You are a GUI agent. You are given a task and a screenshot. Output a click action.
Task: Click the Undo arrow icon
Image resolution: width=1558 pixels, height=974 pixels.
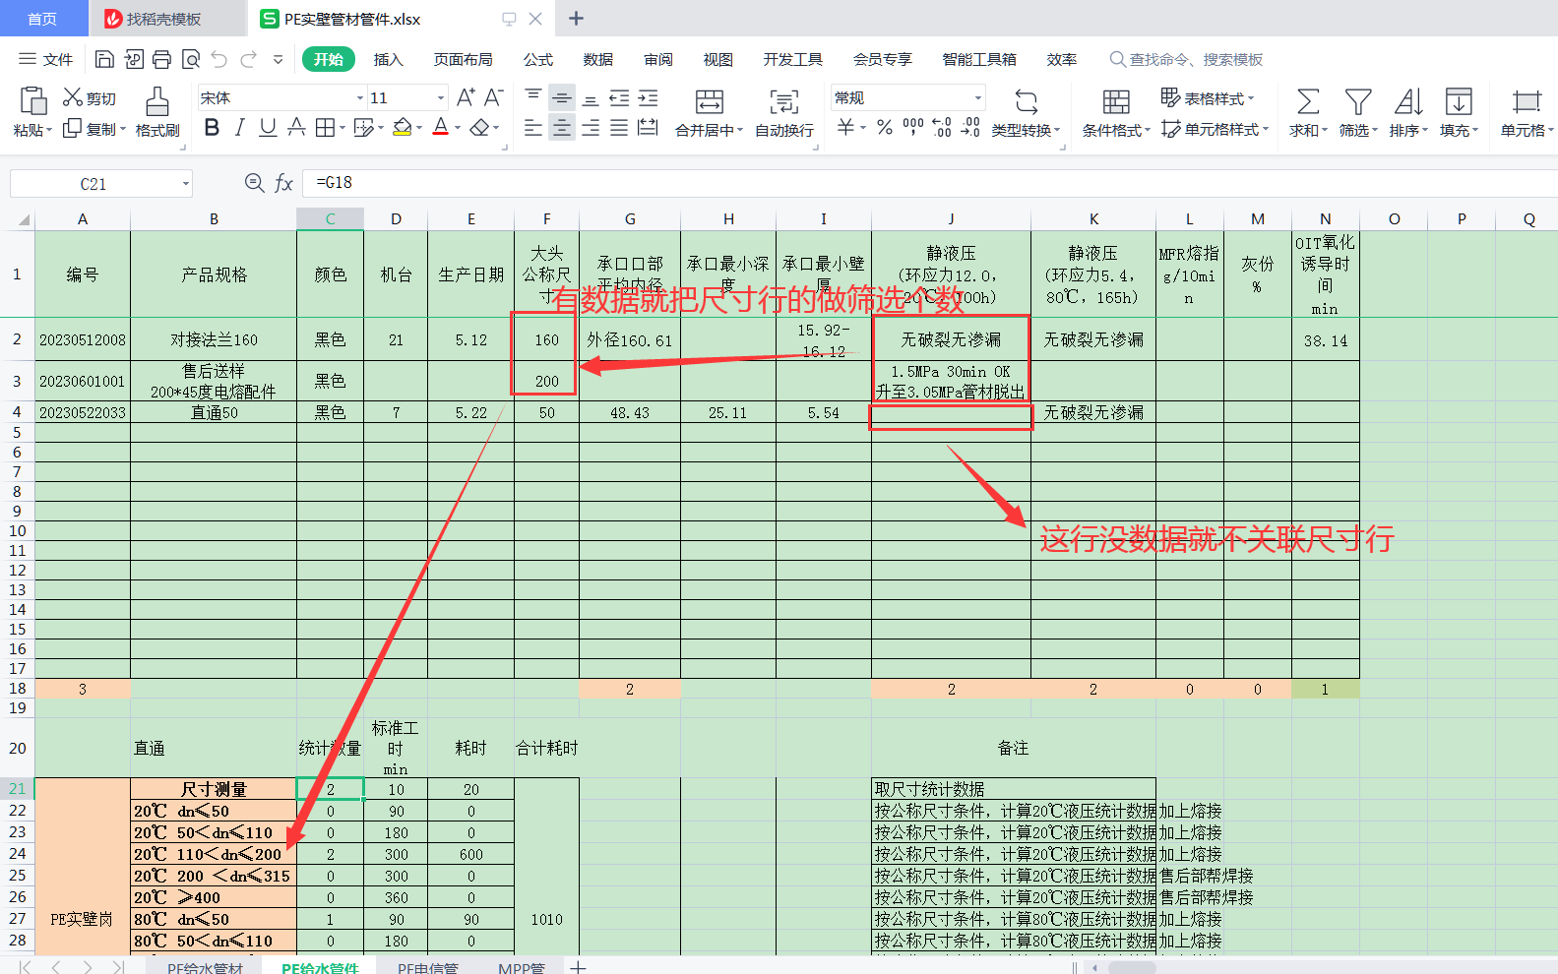[219, 59]
